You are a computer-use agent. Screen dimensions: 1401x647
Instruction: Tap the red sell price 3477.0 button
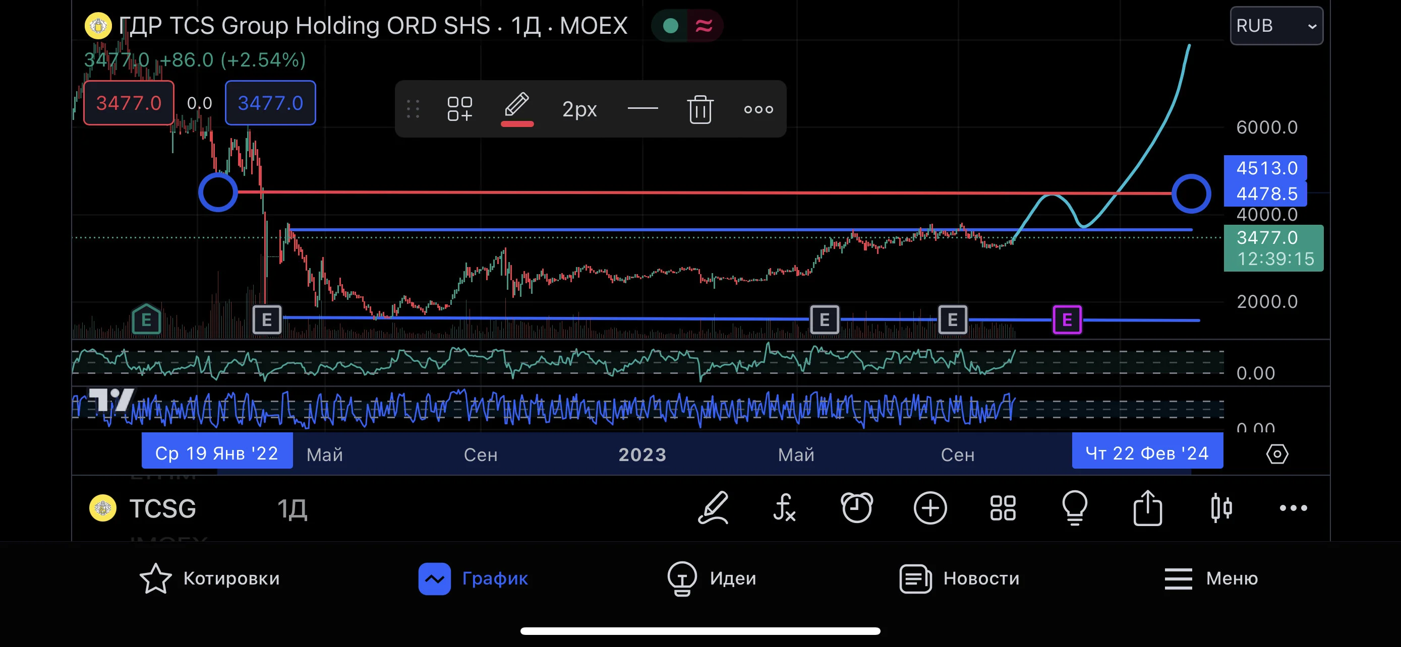(129, 103)
